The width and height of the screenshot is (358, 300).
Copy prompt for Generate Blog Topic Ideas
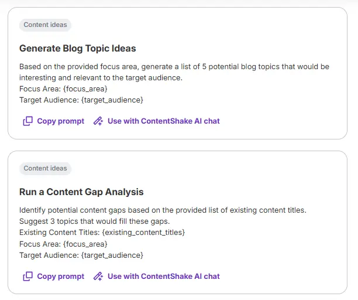click(x=60, y=121)
